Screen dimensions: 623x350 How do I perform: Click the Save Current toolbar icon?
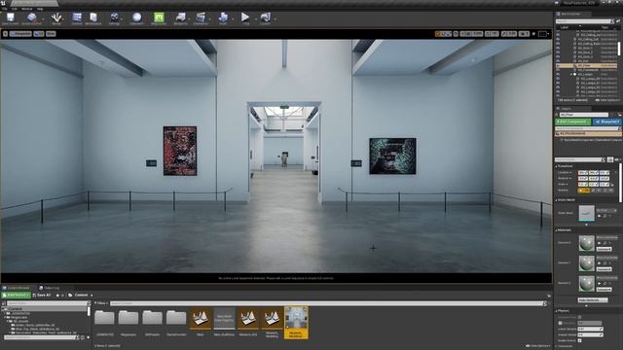(11, 17)
